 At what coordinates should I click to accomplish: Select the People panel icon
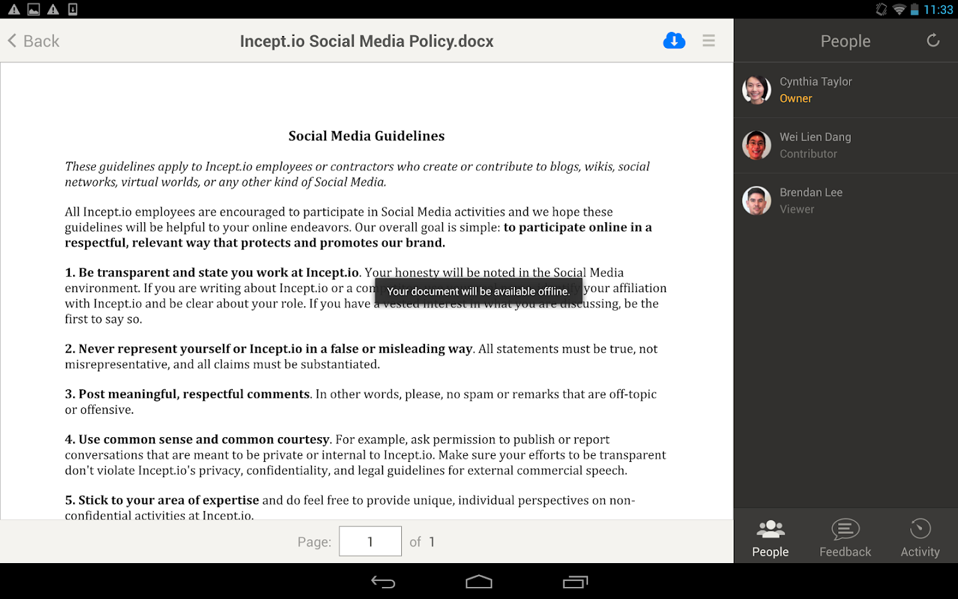point(770,529)
